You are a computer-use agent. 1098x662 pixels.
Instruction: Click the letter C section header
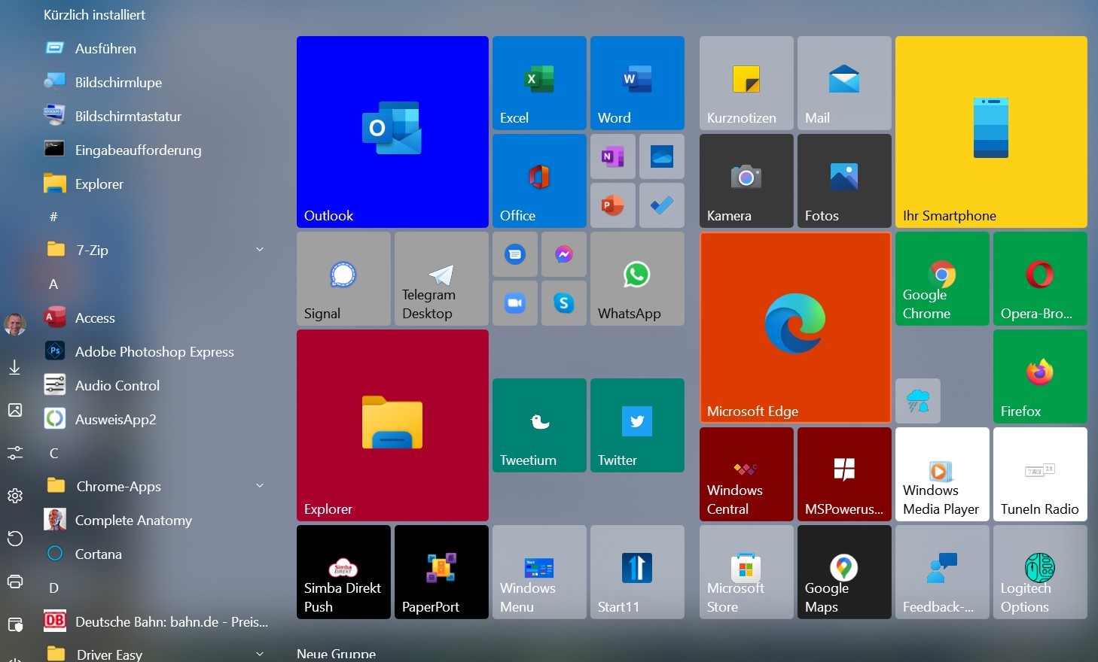pyautogui.click(x=53, y=453)
